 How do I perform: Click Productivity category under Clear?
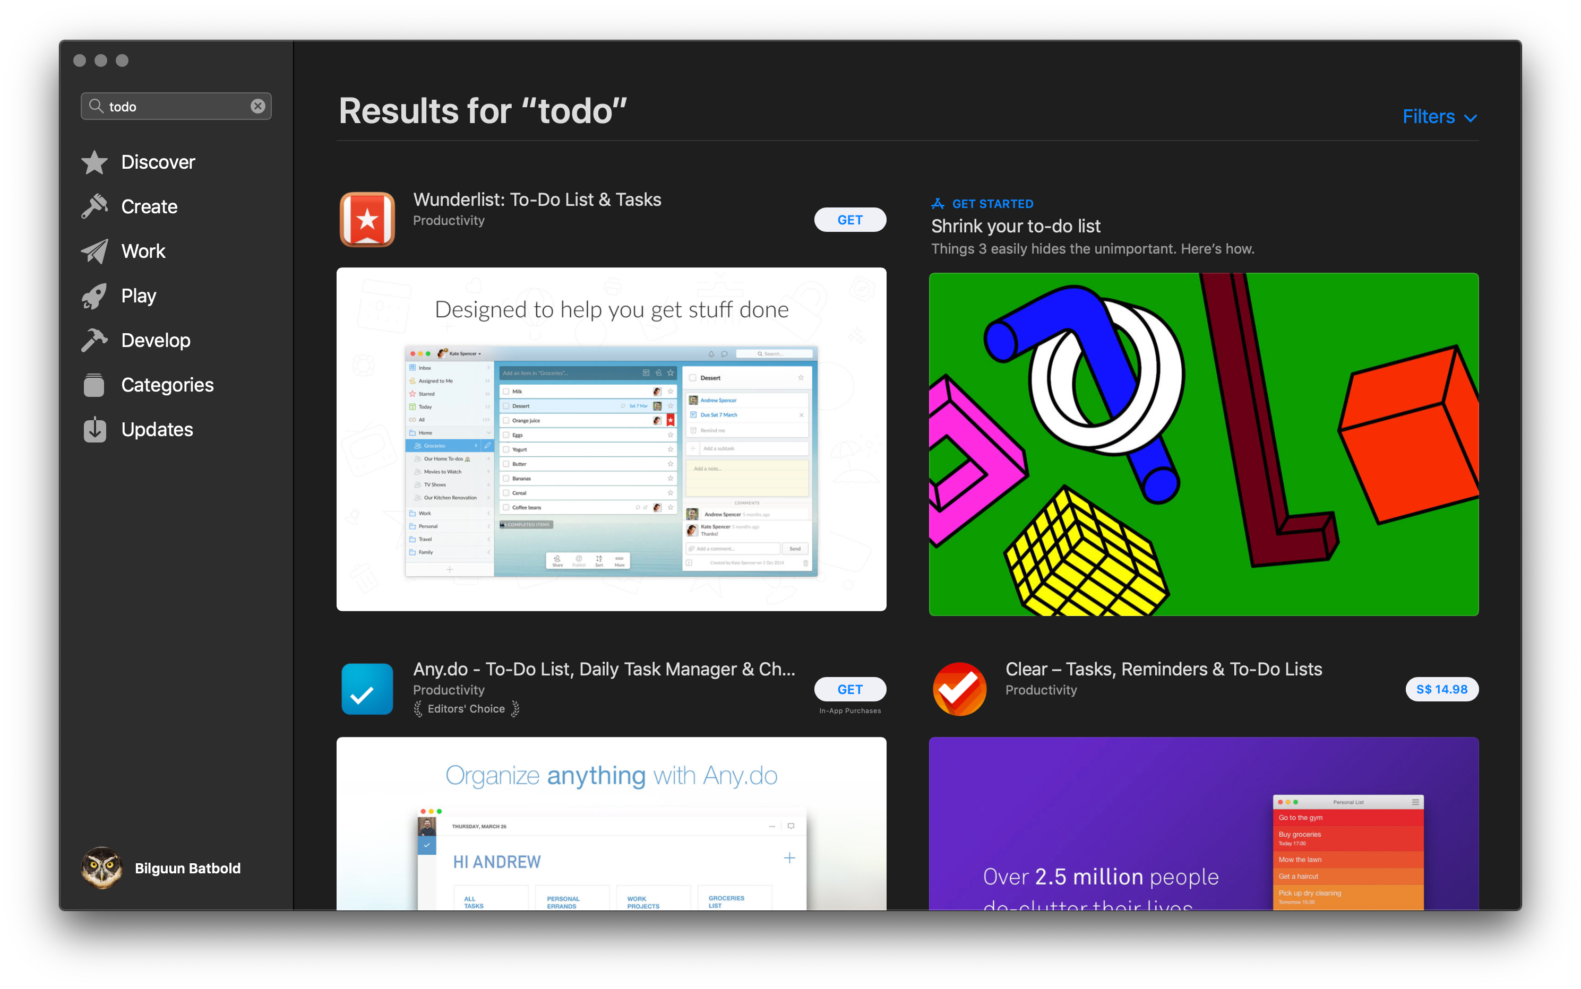coord(1041,690)
